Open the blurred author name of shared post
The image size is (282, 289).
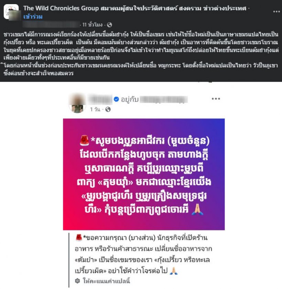100,99
